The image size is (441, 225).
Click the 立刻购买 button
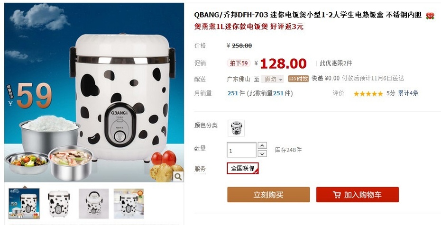(268, 195)
